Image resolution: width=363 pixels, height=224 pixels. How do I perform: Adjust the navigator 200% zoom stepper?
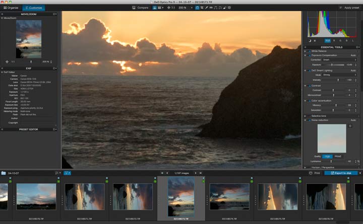click(51, 62)
